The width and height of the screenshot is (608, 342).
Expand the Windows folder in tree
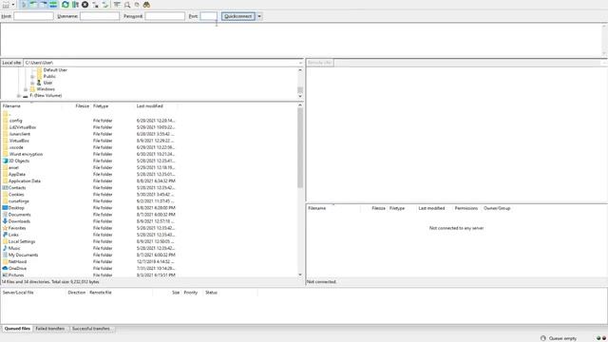pos(26,89)
